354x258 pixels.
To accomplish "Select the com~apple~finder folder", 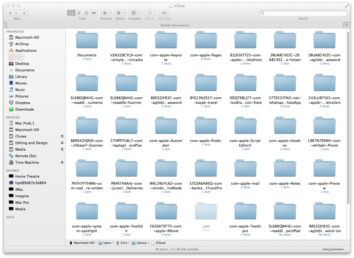I will point(206,126).
